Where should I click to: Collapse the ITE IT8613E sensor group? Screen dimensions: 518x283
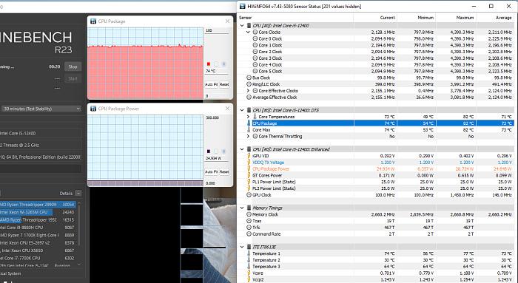pyautogui.click(x=242, y=247)
